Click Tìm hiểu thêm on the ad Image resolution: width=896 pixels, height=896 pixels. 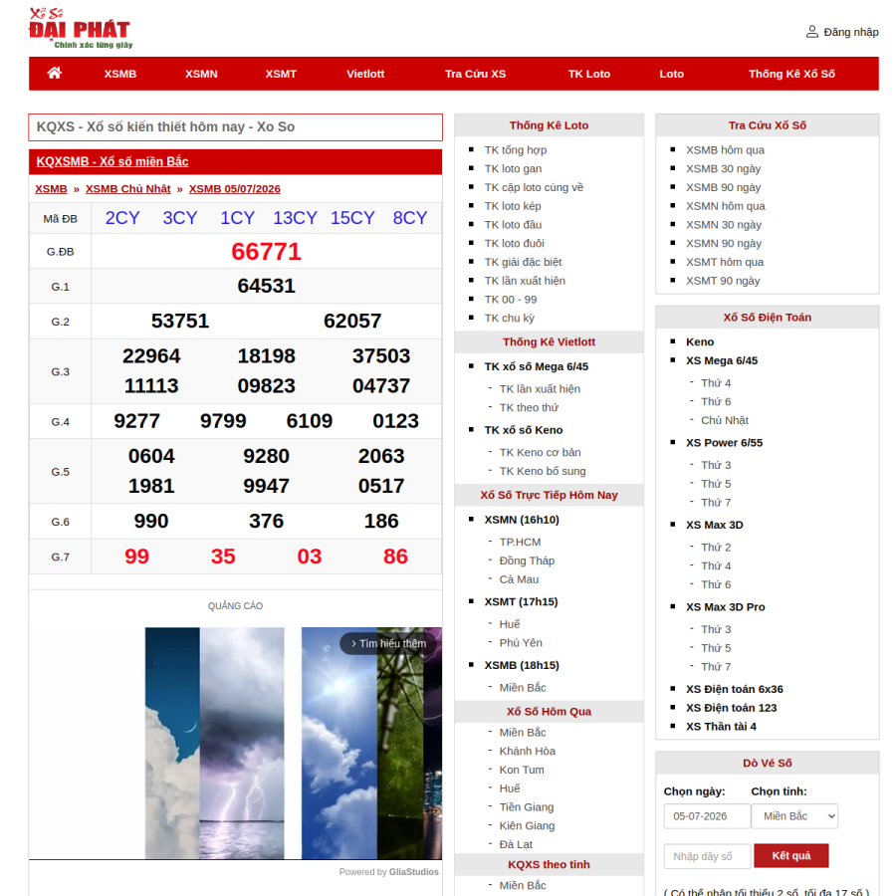click(388, 643)
